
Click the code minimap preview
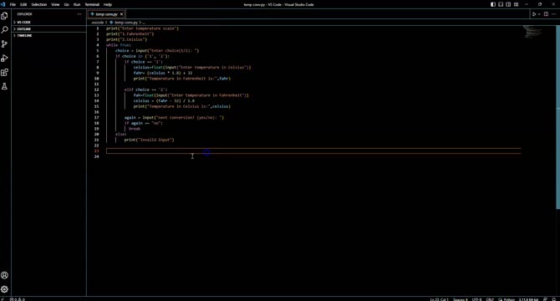point(533,32)
